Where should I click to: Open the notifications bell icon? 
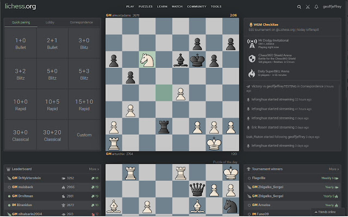pyautogui.click(x=316, y=7)
